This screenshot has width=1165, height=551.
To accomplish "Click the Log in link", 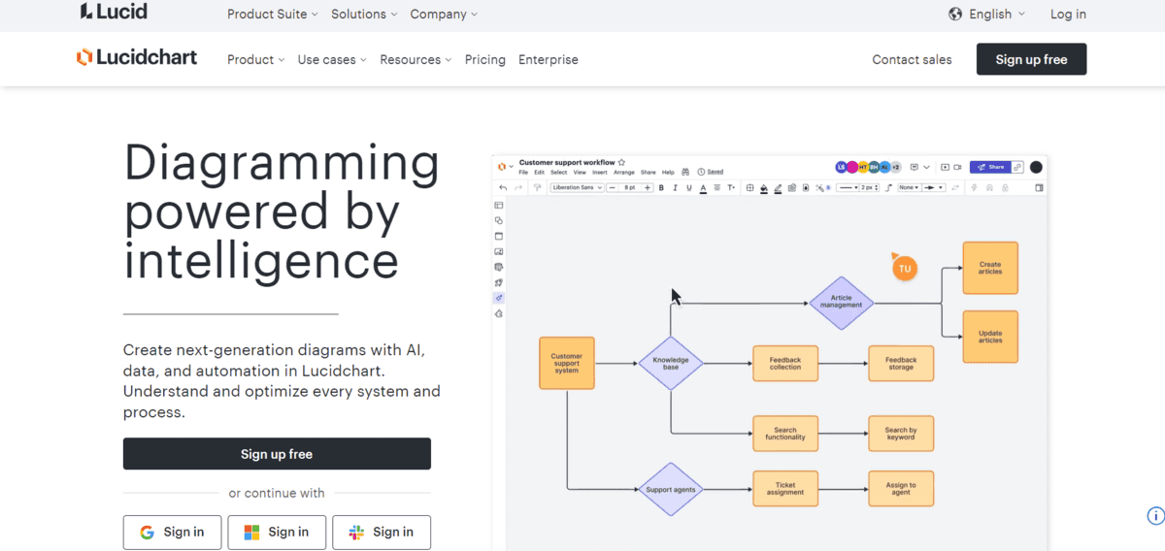I will [1068, 15].
